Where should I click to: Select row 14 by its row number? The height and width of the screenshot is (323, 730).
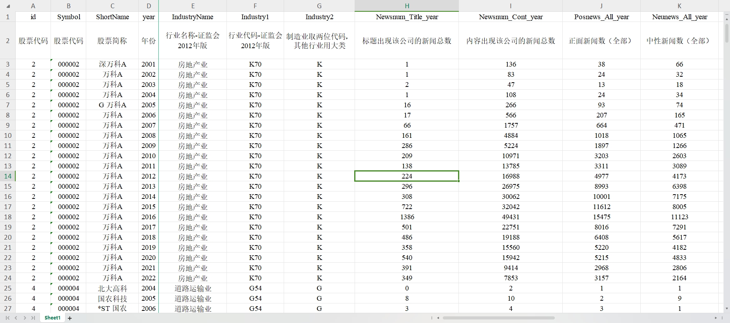pos(8,176)
